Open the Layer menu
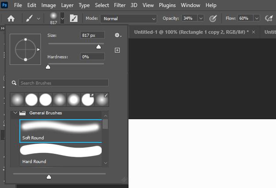The height and width of the screenshot is (188, 276). pyautogui.click(x=67, y=5)
